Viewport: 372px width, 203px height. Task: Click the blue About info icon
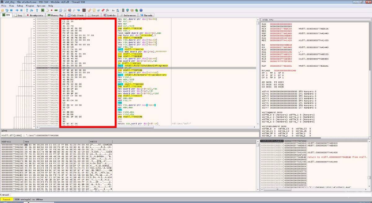coord(141,10)
